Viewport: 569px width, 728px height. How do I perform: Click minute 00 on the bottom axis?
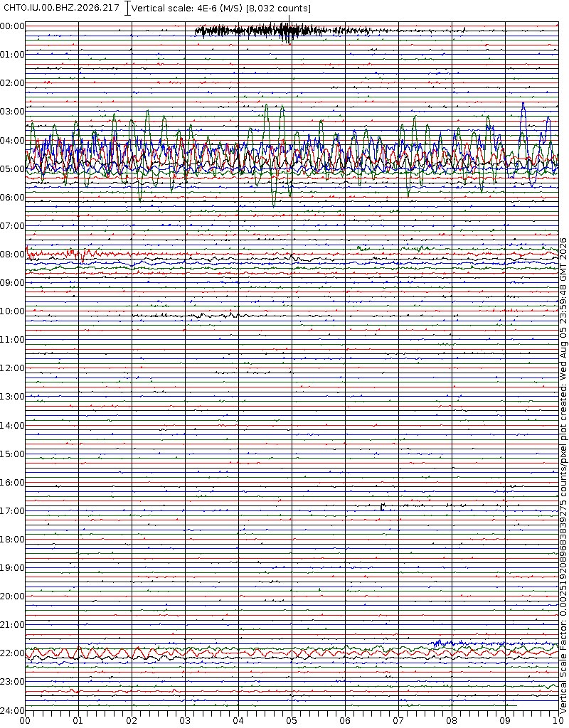click(x=25, y=722)
